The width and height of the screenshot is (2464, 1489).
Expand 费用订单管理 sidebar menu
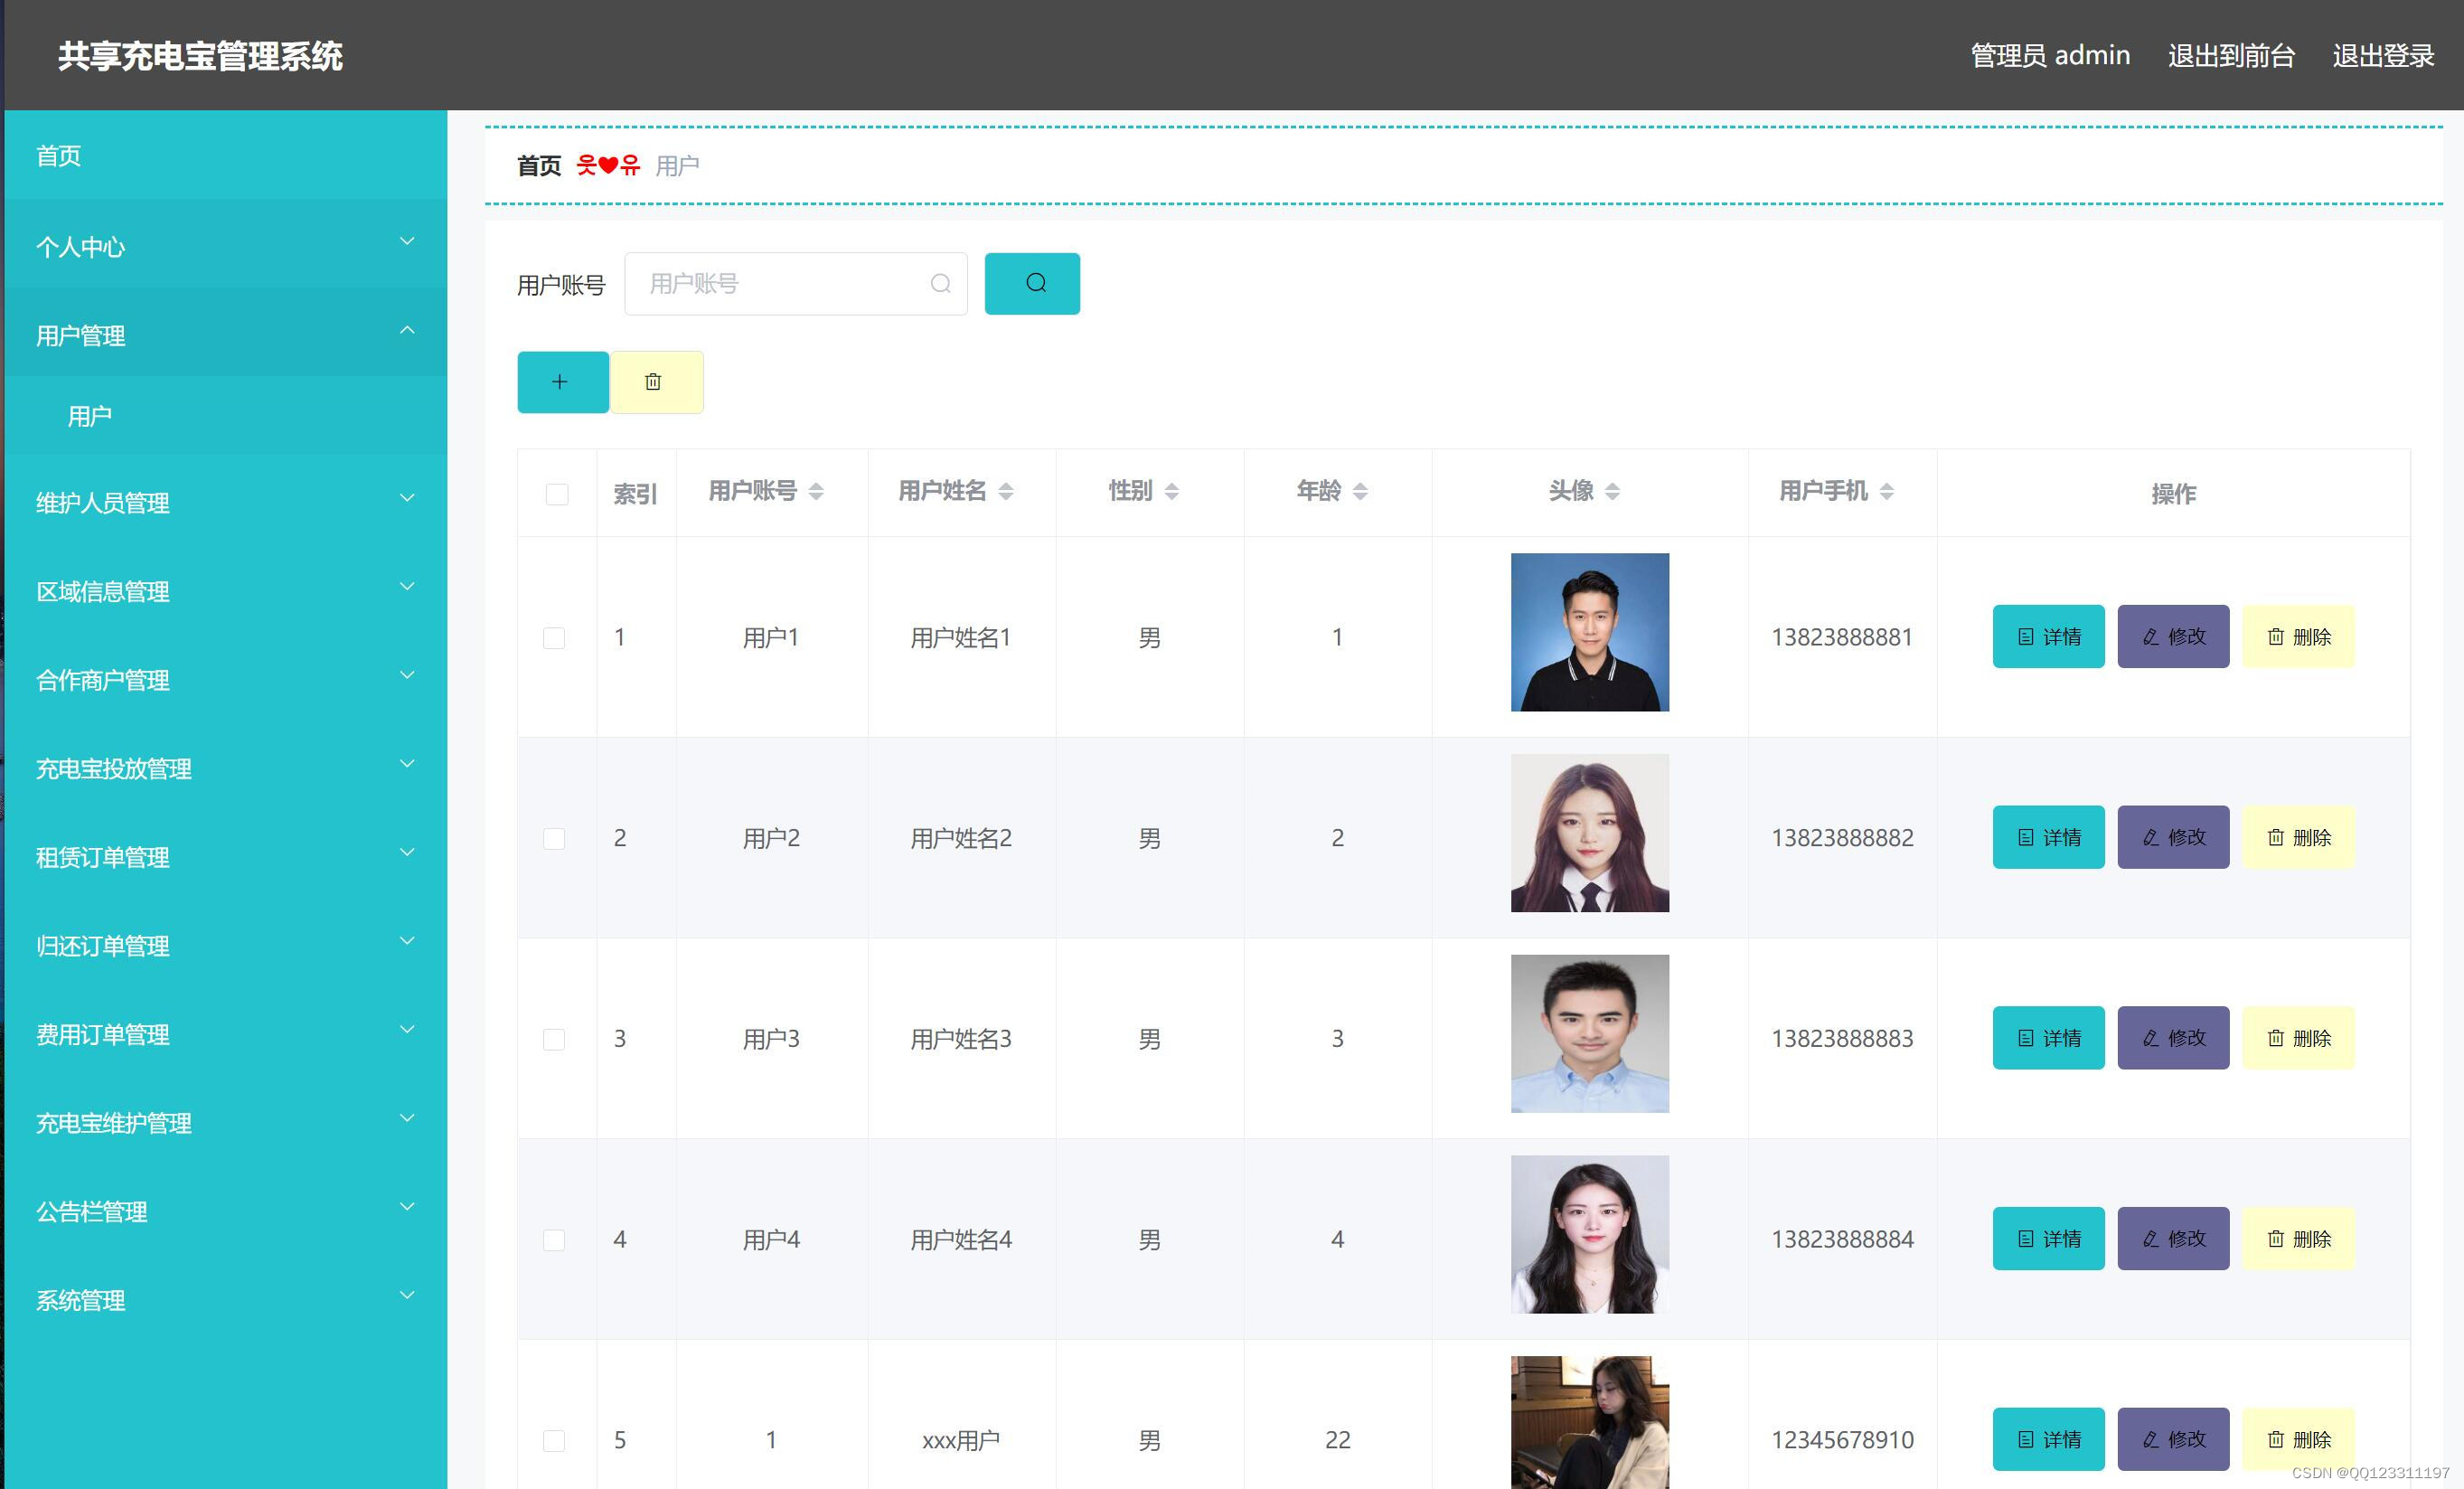point(226,1033)
